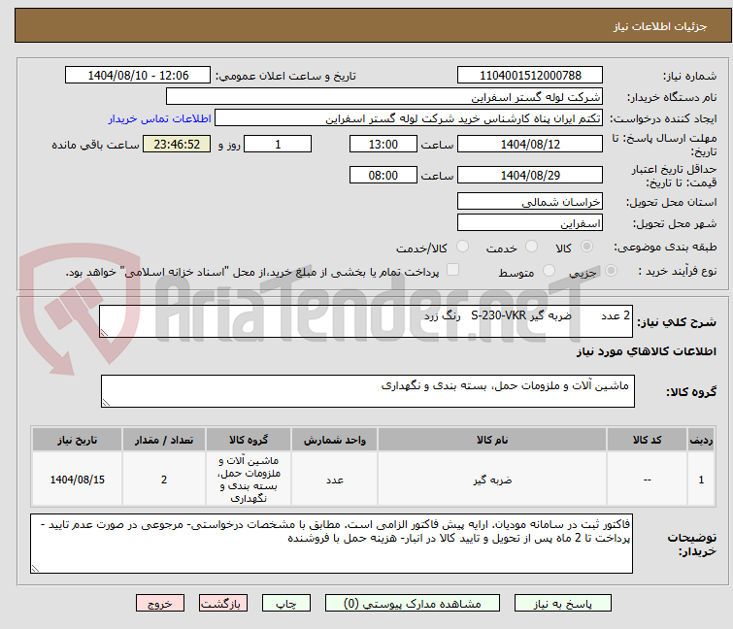The width and height of the screenshot is (733, 629).
Task: Click the نام کالا column header
Action: coord(492,440)
